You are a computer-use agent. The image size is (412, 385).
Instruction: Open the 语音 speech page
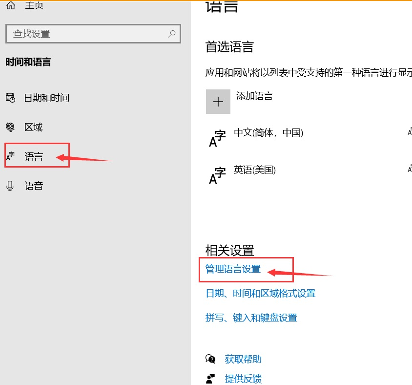(34, 186)
